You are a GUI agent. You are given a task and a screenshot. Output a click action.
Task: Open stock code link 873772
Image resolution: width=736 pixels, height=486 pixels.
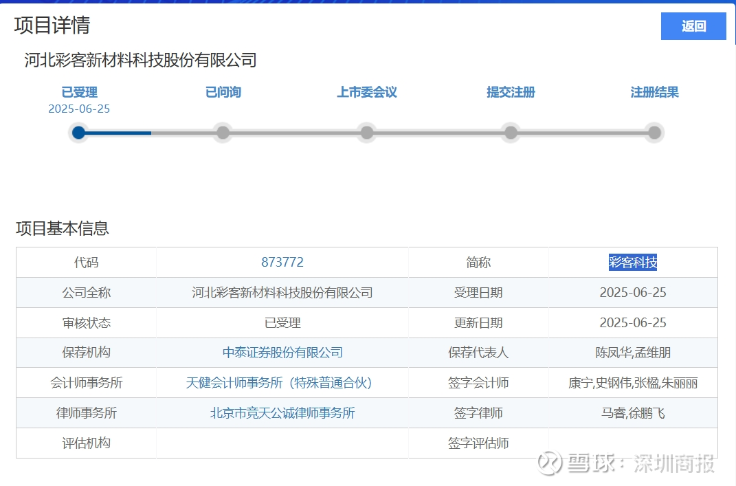click(282, 262)
